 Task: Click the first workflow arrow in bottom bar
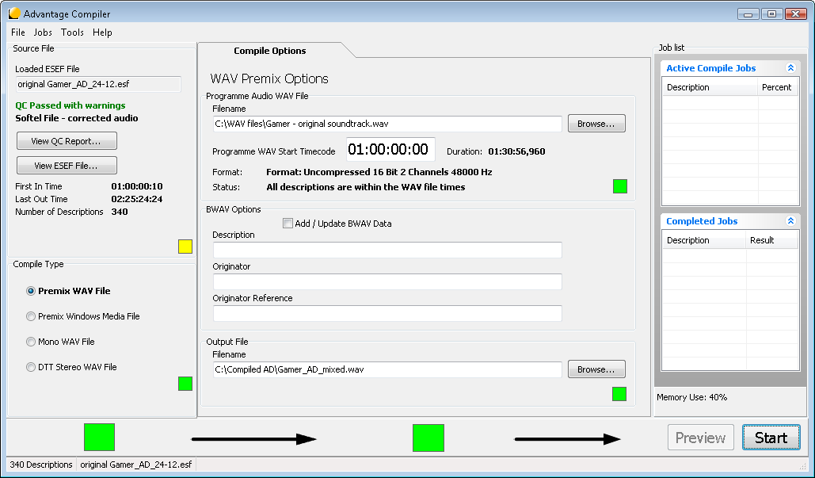(253, 438)
